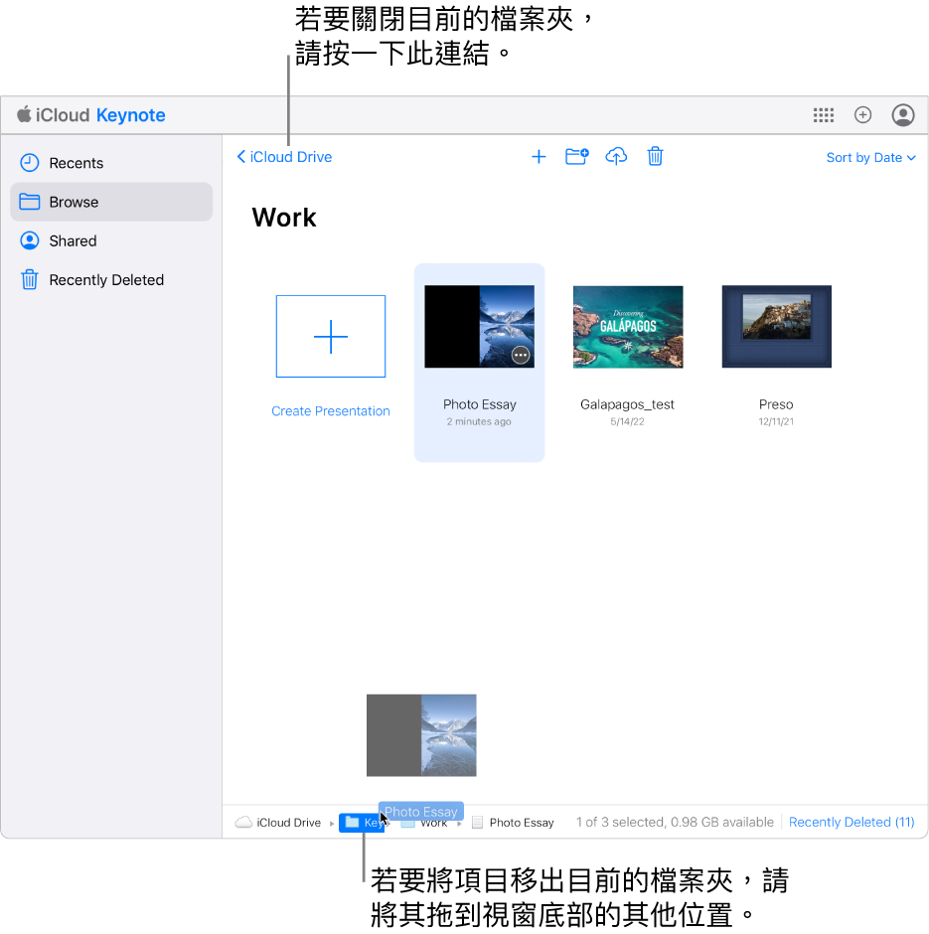Click the Preso file name
This screenshot has width=929, height=934.
coord(776,404)
